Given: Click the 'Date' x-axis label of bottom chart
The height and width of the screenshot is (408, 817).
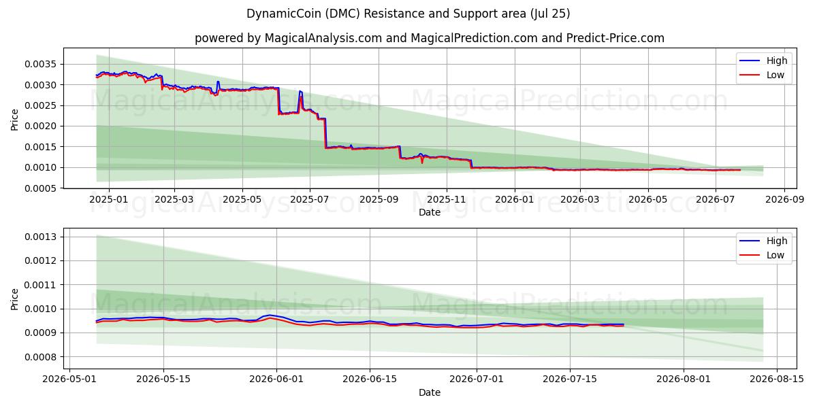Looking at the screenshot, I should pos(430,392).
